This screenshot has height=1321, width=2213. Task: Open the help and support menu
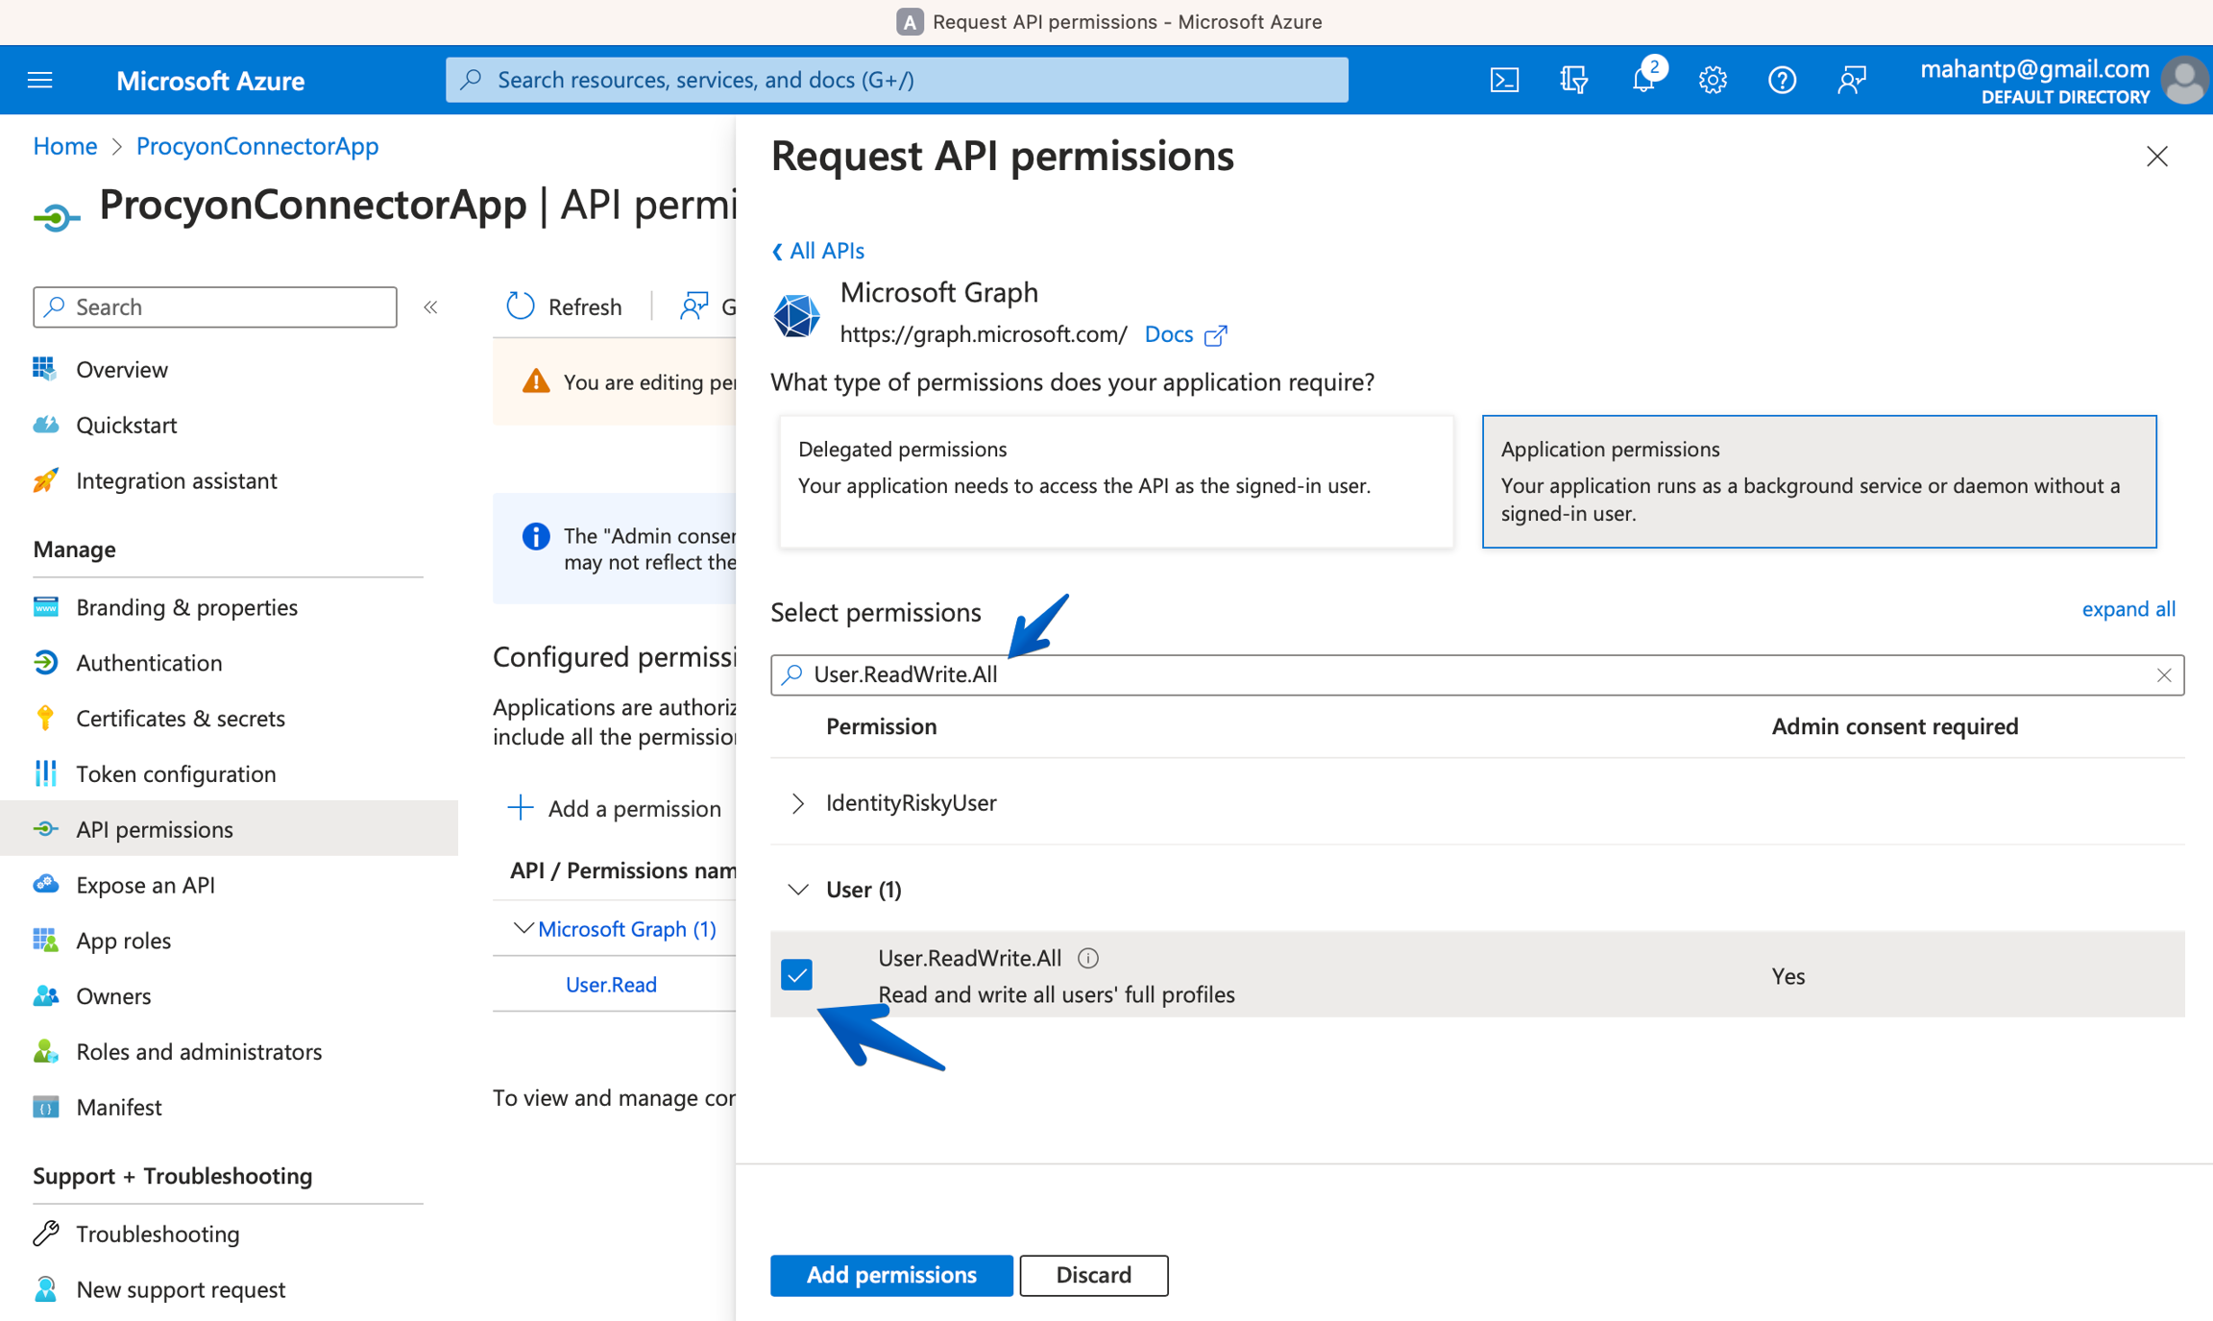click(1782, 80)
